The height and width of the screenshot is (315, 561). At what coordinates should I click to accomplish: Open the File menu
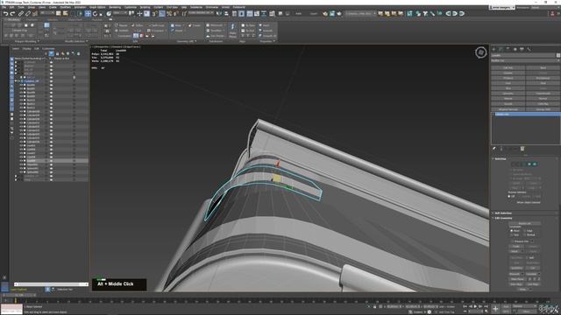coord(4,7)
